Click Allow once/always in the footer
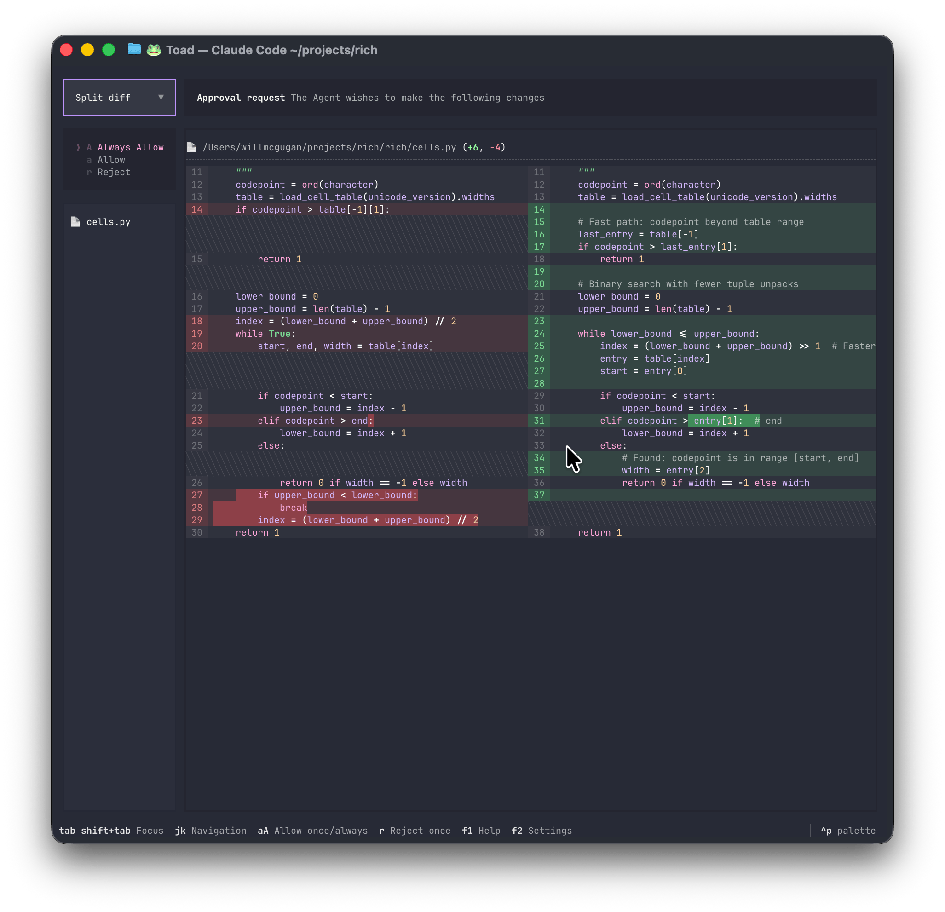Image resolution: width=945 pixels, height=912 pixels. coord(312,831)
